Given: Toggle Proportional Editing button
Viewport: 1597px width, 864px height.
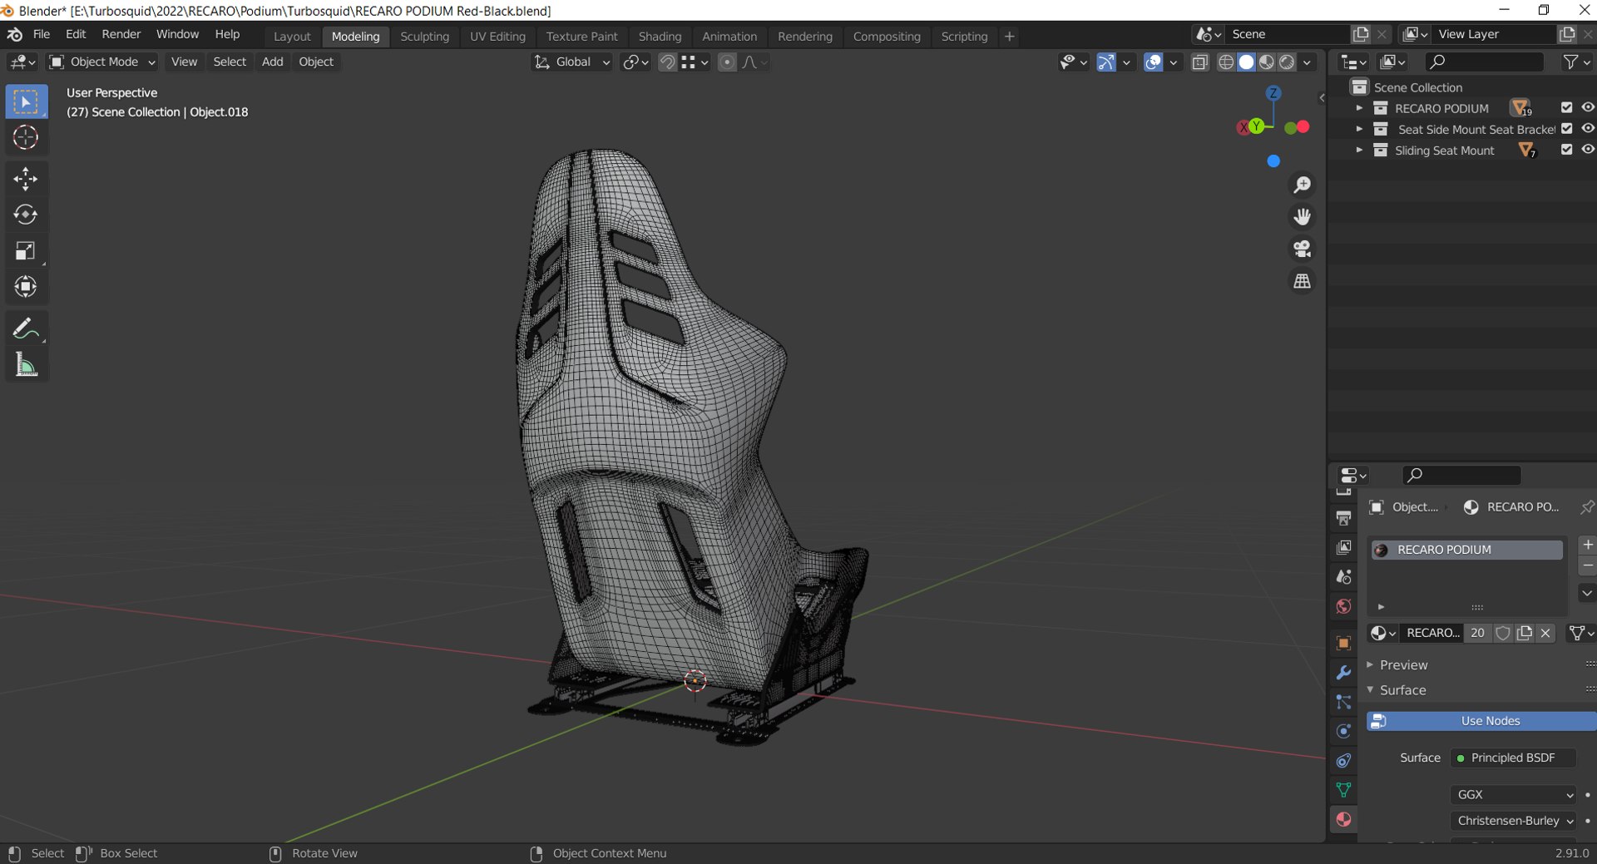Looking at the screenshot, I should (727, 62).
